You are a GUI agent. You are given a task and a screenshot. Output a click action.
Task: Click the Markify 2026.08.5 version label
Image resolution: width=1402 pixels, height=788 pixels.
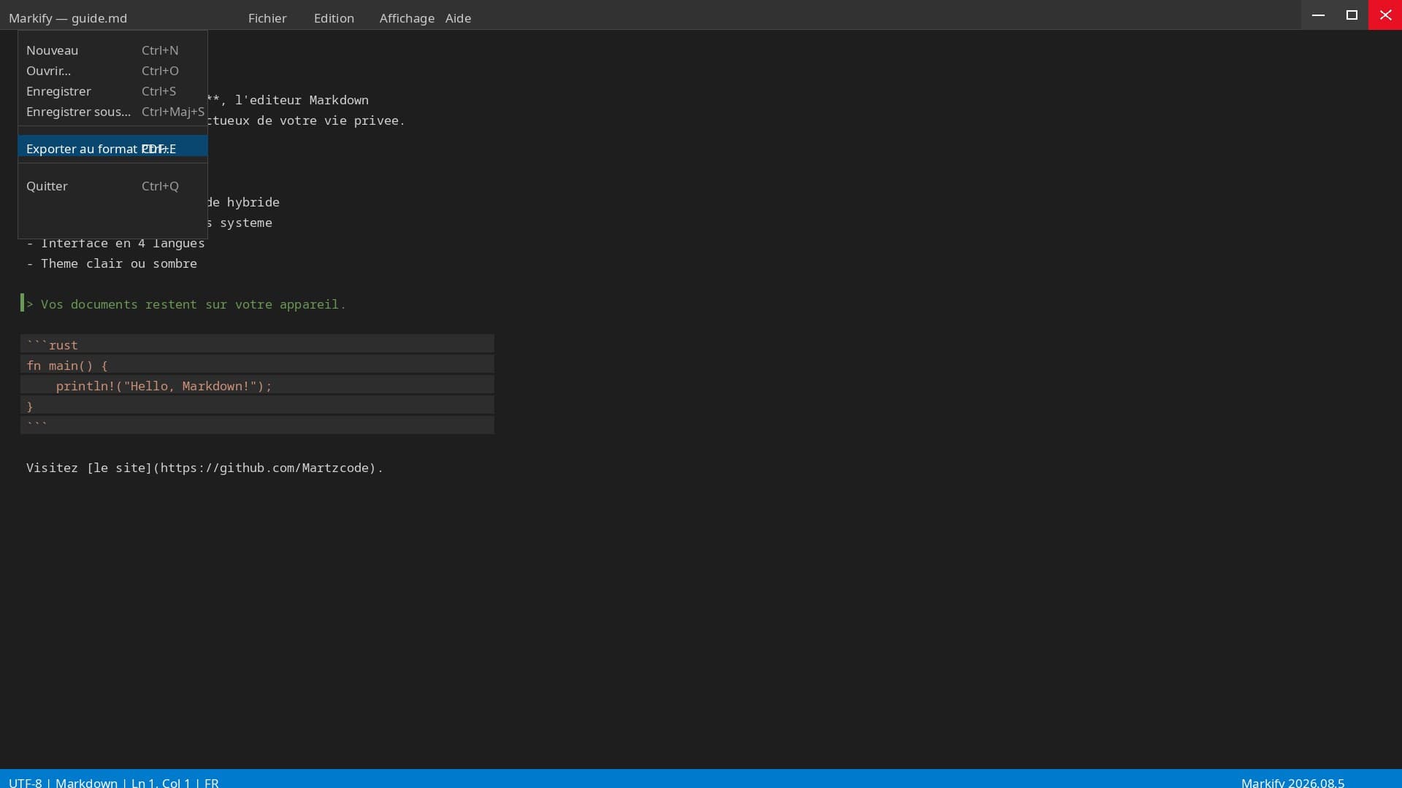[1292, 782]
